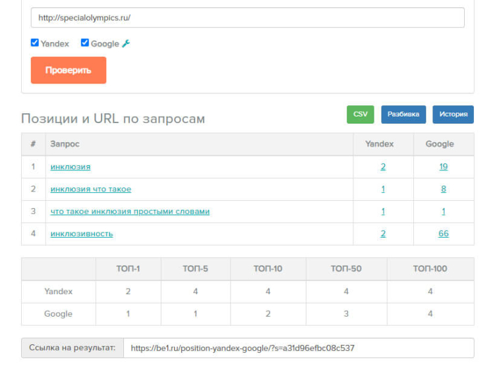Click Google position 66 for инклюзивность
Viewport: 501px width, 366px height.
444,234
